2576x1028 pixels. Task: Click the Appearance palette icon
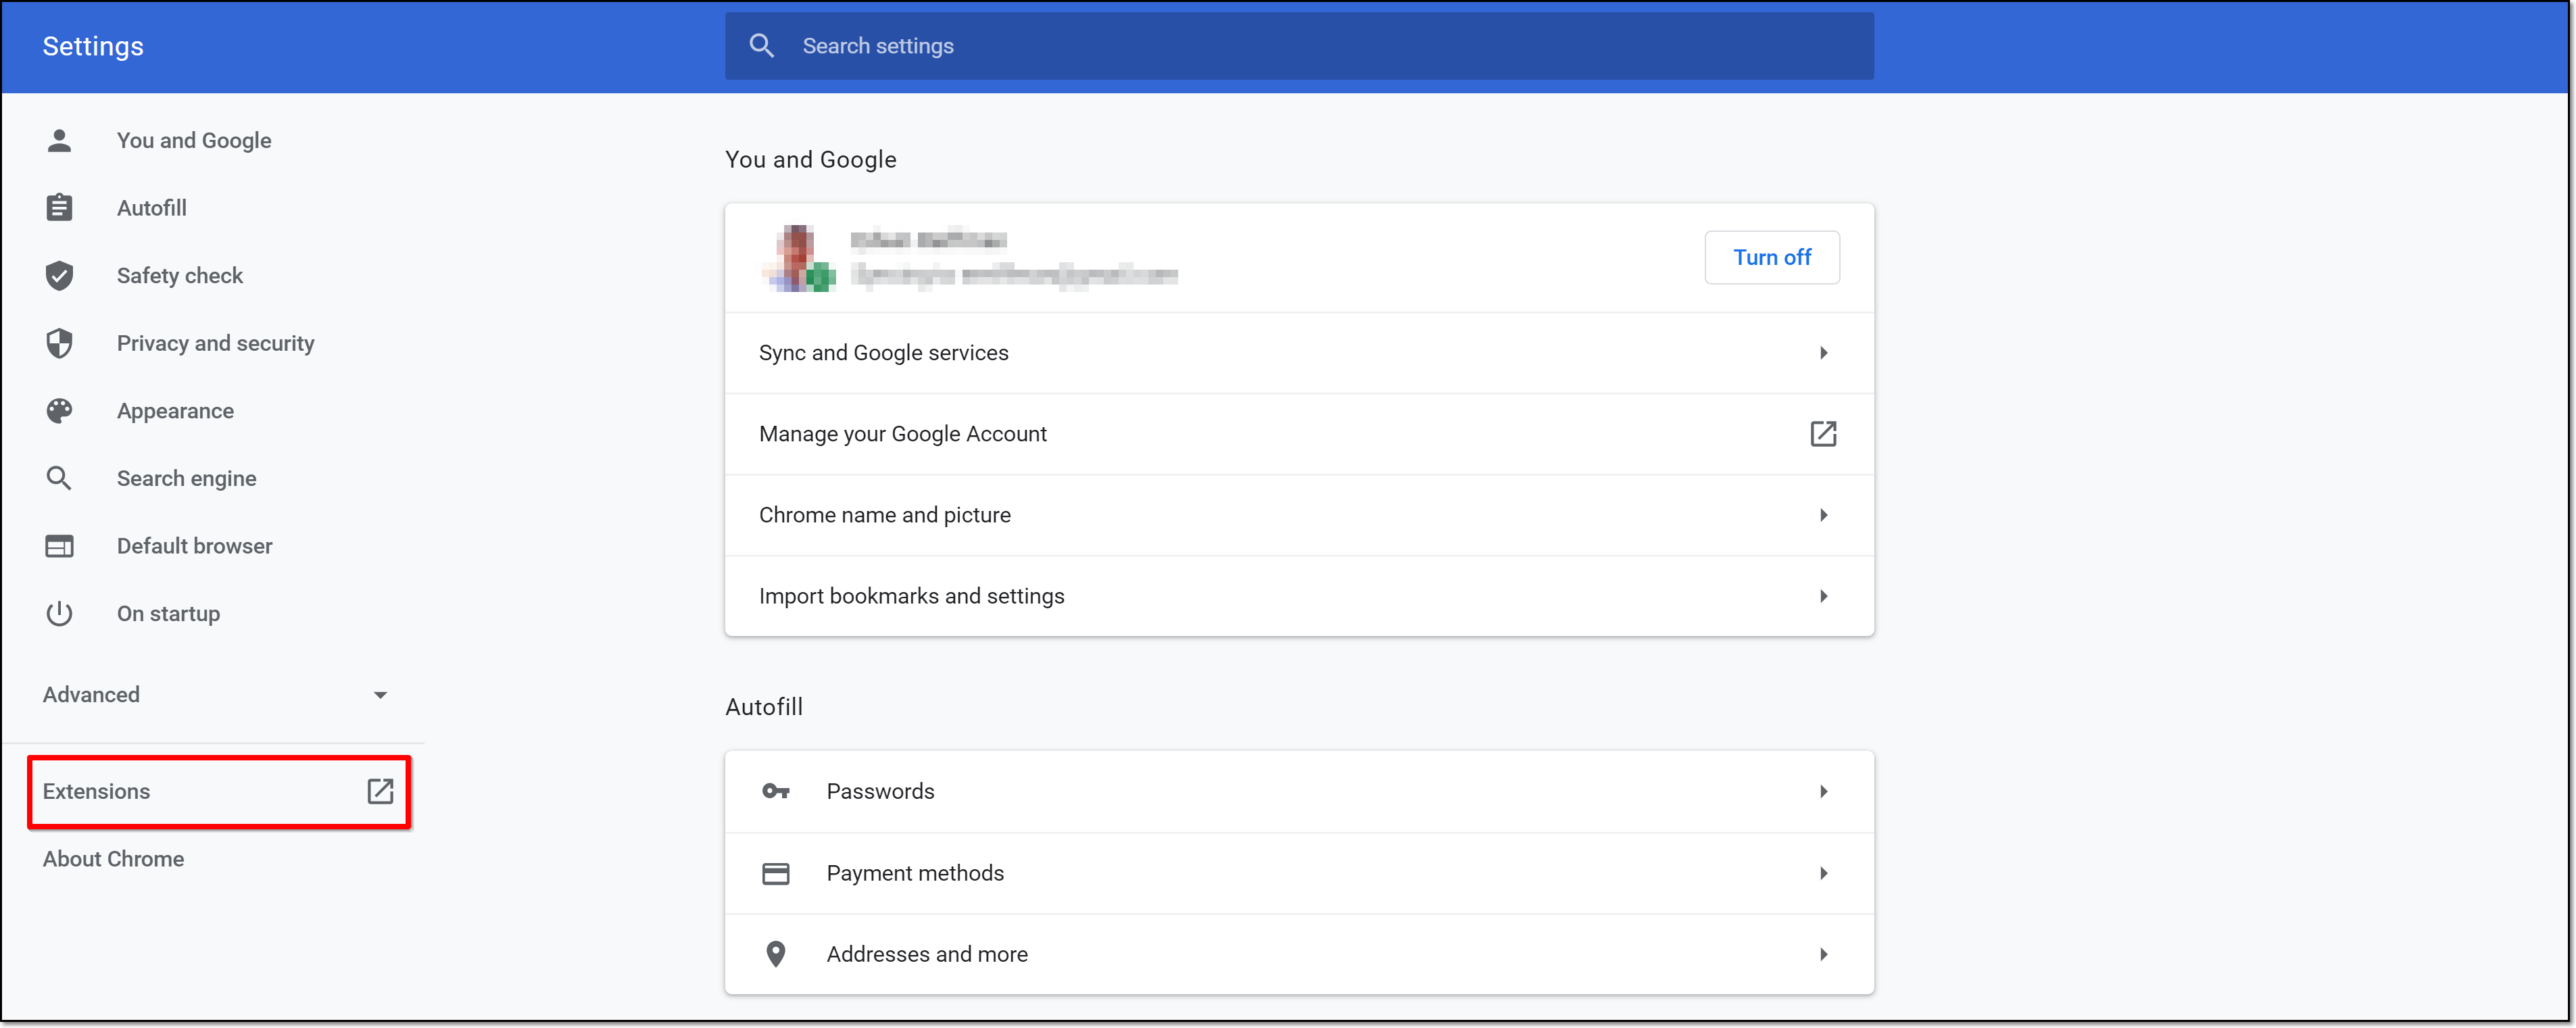(x=59, y=411)
